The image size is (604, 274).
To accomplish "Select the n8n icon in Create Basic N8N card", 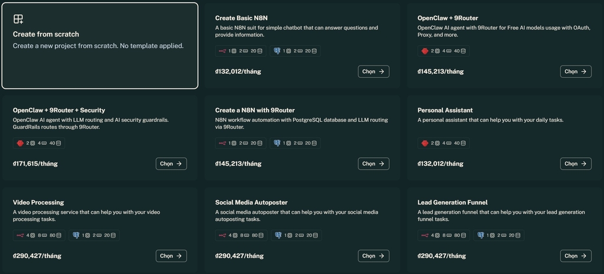I will 222,51.
